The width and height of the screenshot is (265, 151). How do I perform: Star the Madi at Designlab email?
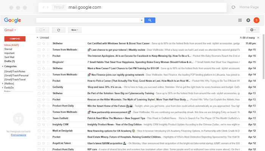click(44, 131)
